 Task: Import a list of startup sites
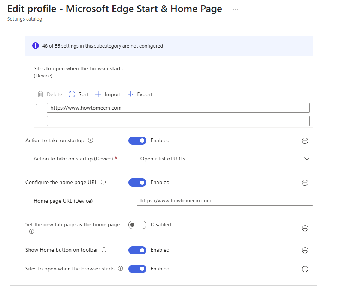(108, 94)
